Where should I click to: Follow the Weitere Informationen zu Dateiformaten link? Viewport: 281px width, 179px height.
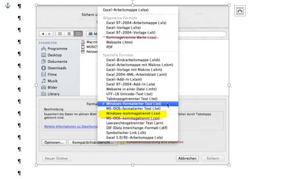pos(71,126)
